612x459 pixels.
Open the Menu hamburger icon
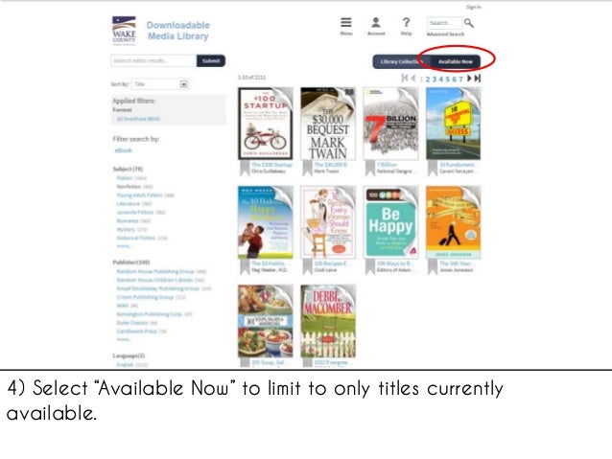point(346,22)
